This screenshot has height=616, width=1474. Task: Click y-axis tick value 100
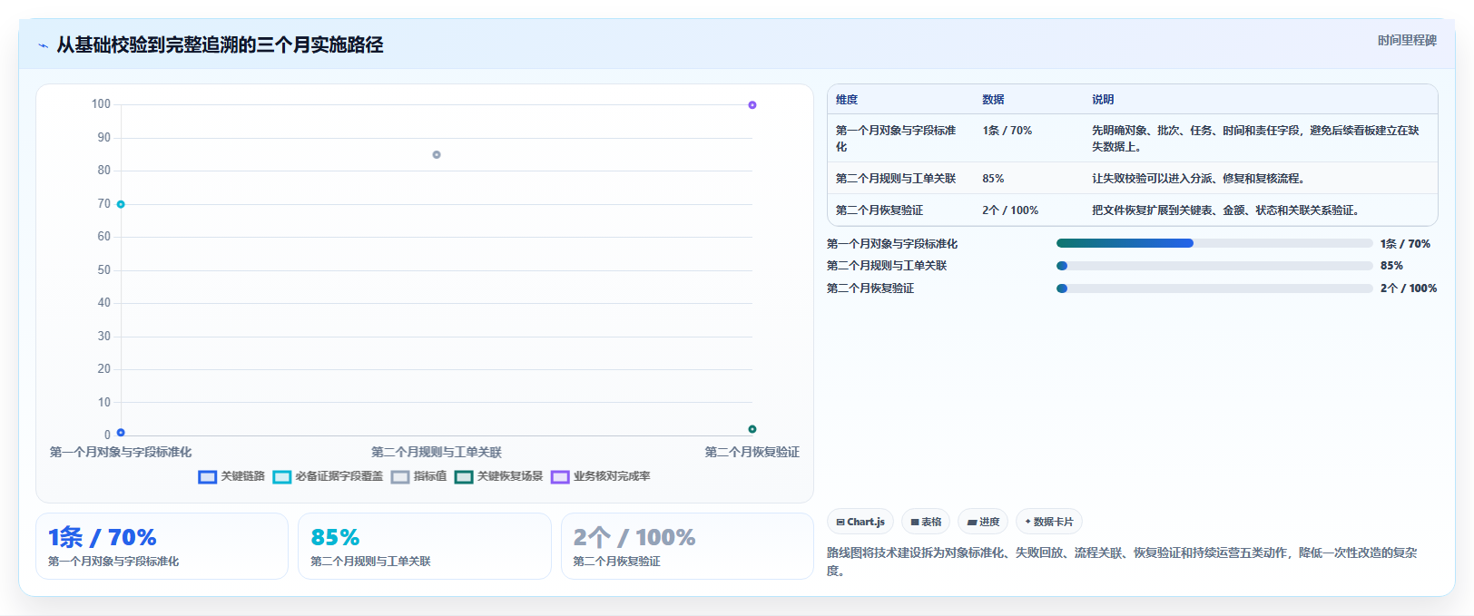coord(101,104)
